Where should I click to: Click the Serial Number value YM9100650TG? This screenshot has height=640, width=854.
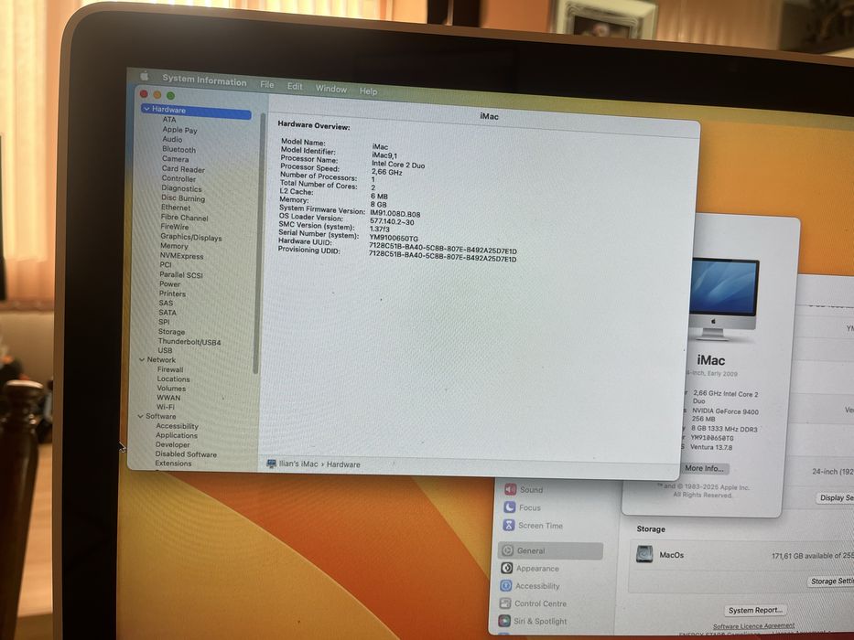[394, 238]
